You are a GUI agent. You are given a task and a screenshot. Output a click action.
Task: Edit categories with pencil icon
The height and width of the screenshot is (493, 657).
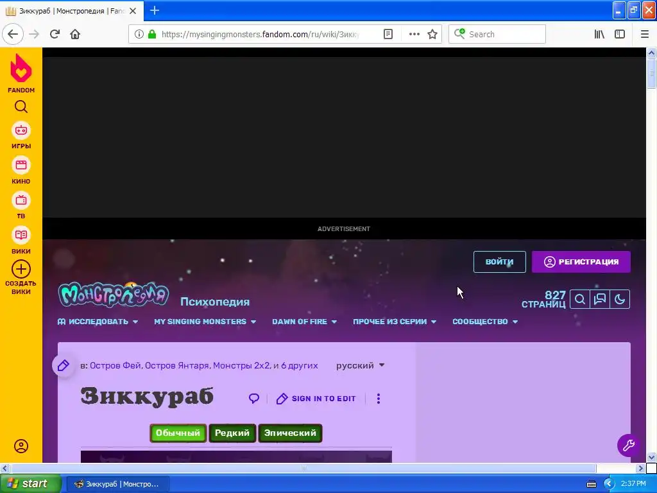[x=64, y=365]
